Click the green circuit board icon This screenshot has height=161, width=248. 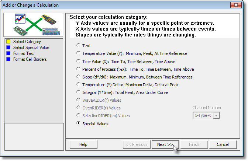[21, 31]
